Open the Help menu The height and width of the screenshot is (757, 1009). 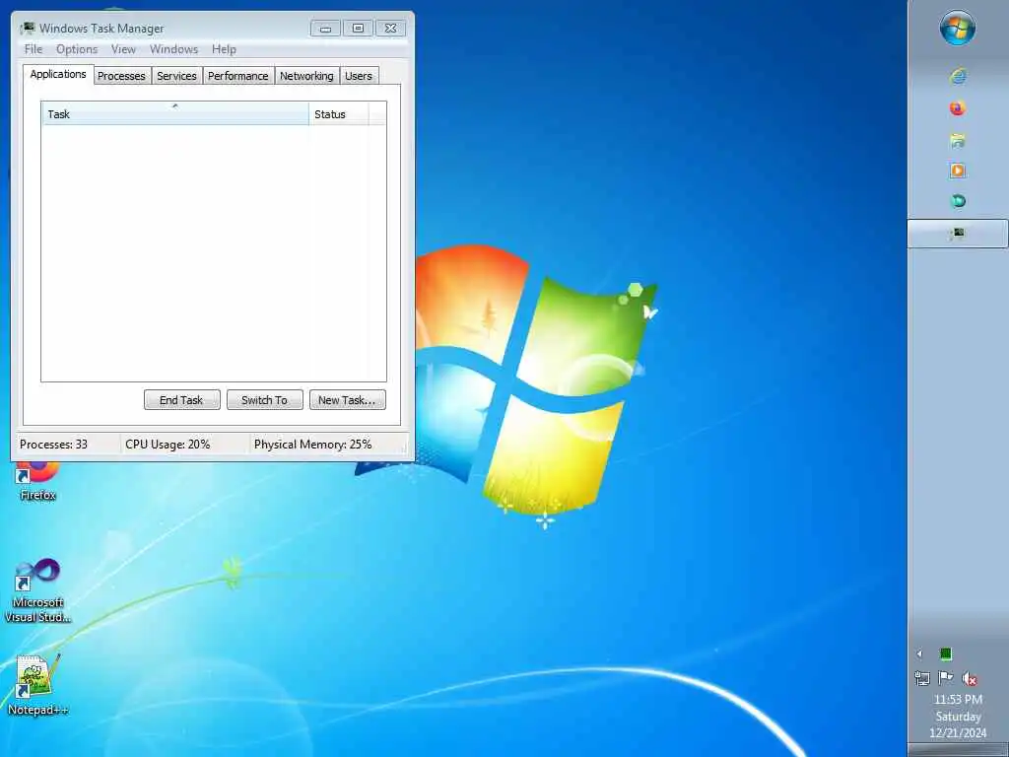point(224,49)
